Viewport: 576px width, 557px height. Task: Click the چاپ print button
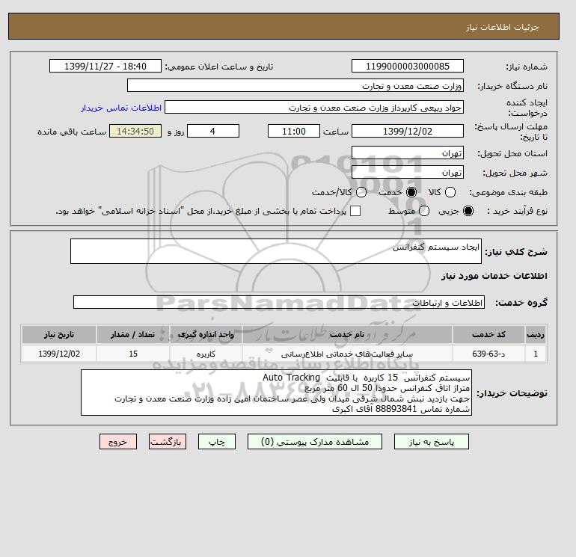[217, 442]
